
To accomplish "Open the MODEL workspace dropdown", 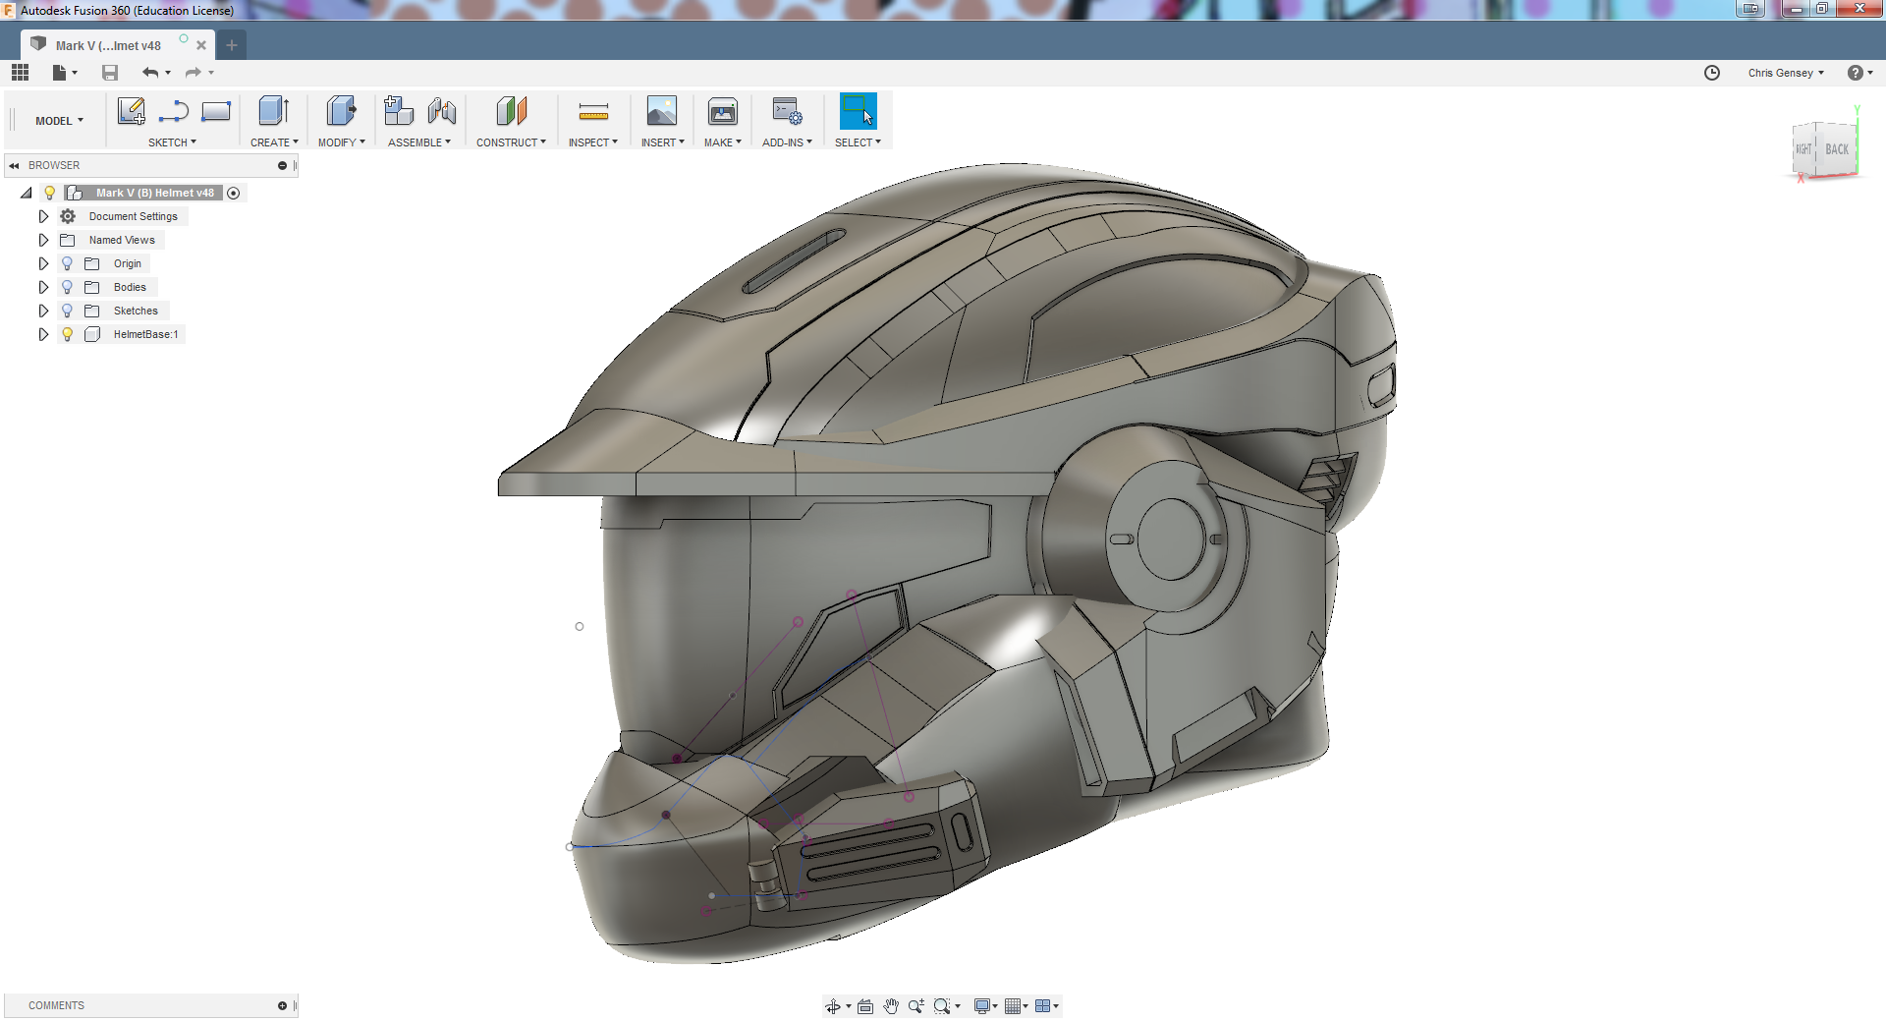I will tap(59, 121).
